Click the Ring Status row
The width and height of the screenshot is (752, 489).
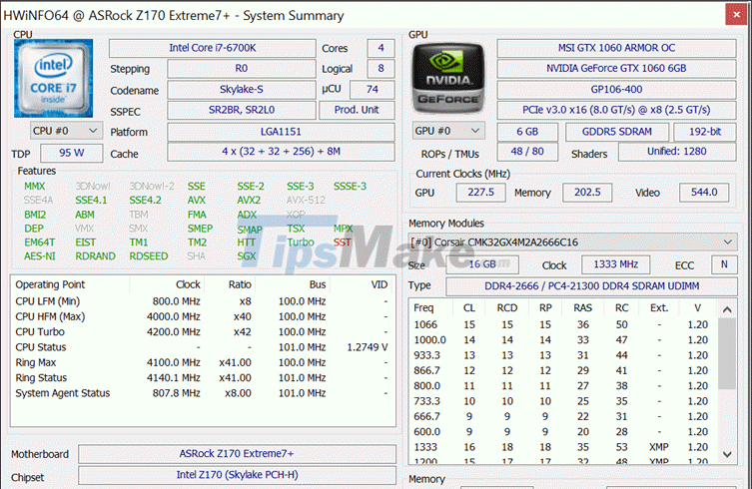coord(203,378)
